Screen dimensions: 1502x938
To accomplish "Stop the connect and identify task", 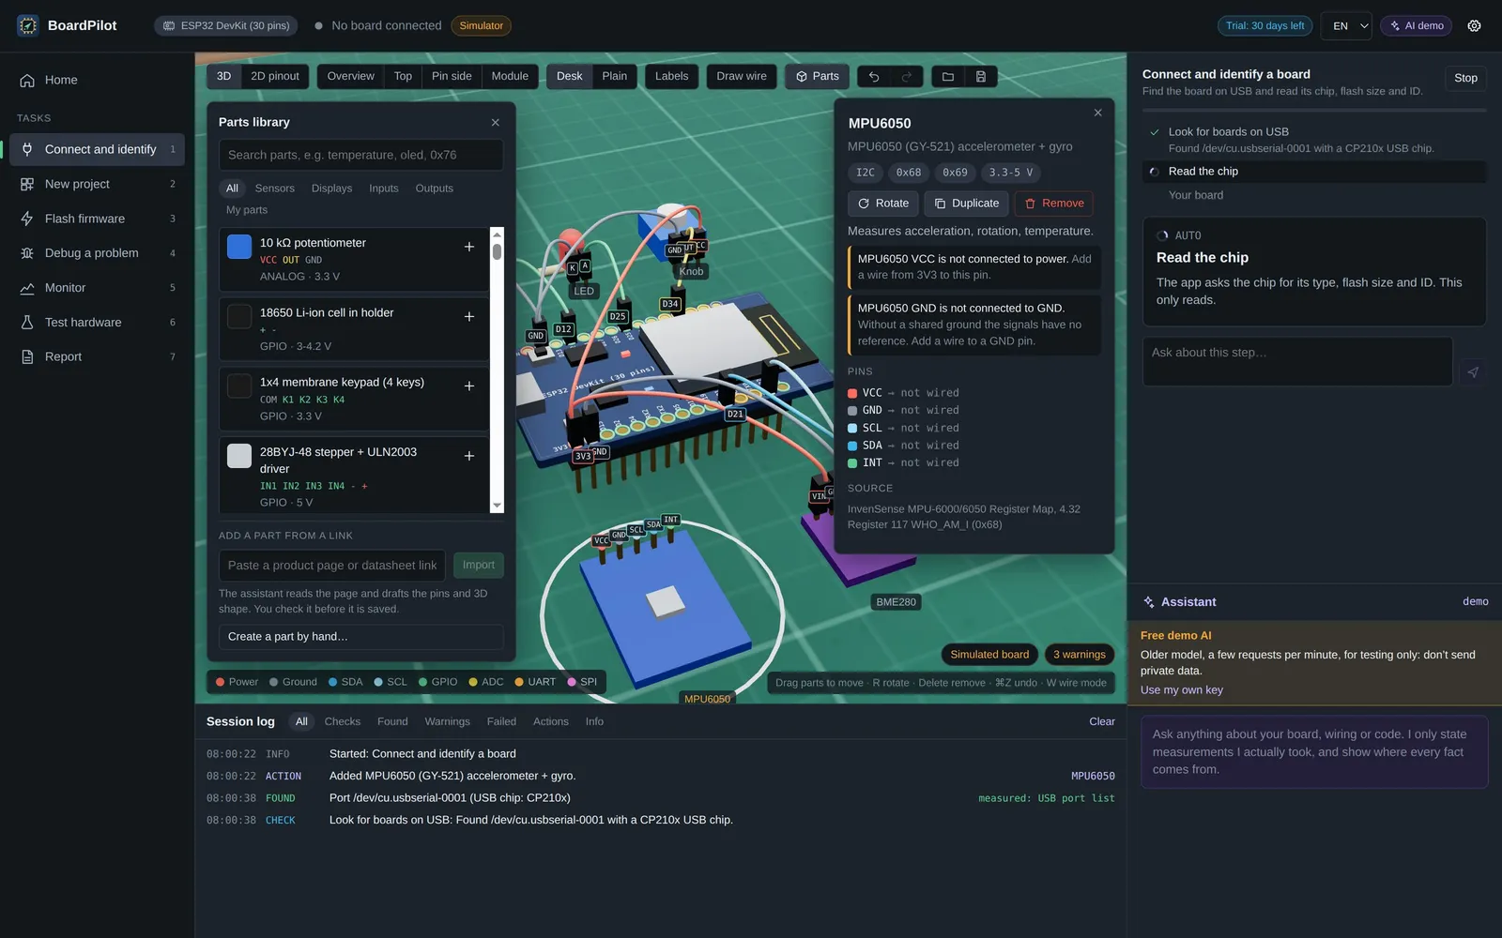I will [1465, 78].
